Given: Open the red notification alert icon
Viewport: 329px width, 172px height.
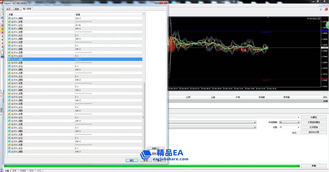Looking at the screenshot, I should 326,10.
